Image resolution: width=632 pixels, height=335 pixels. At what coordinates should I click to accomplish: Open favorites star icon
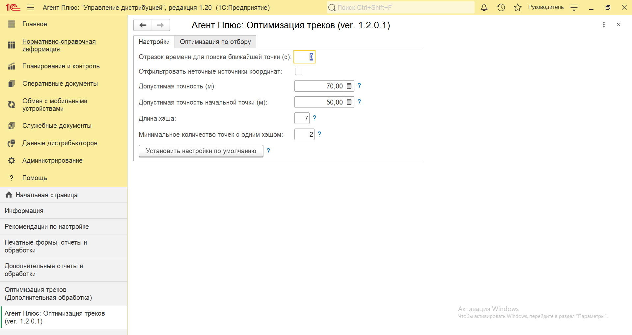click(x=518, y=8)
